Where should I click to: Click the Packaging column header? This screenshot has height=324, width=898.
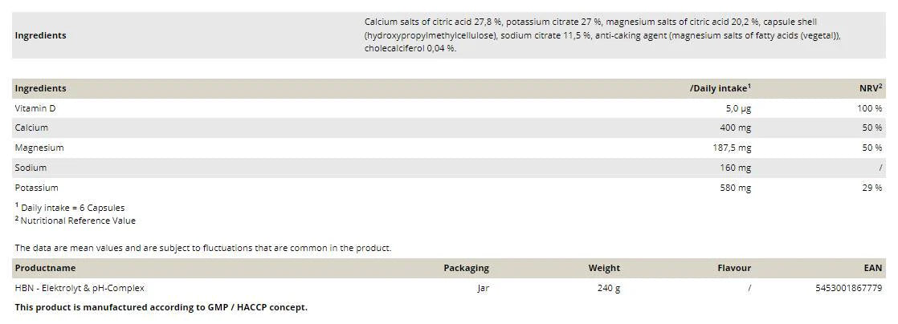tap(466, 268)
